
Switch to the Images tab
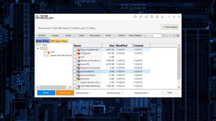point(55,36)
